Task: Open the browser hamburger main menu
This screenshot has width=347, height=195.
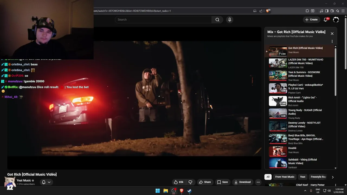Action: click(343, 11)
